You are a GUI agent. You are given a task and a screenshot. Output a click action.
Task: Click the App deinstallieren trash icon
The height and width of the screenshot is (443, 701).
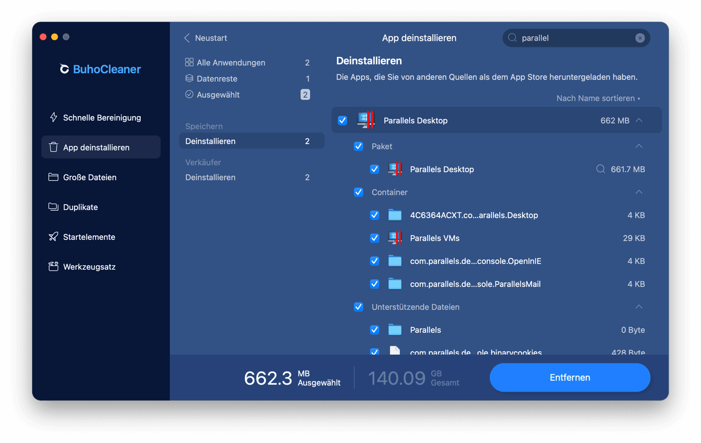click(53, 147)
